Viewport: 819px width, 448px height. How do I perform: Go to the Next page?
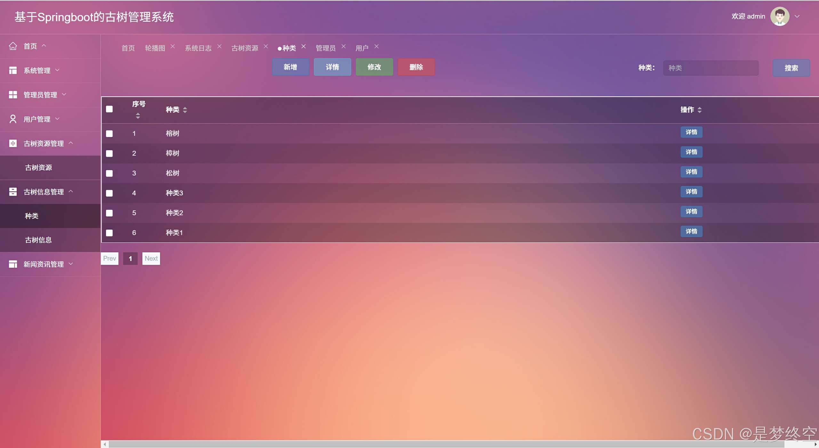click(151, 258)
